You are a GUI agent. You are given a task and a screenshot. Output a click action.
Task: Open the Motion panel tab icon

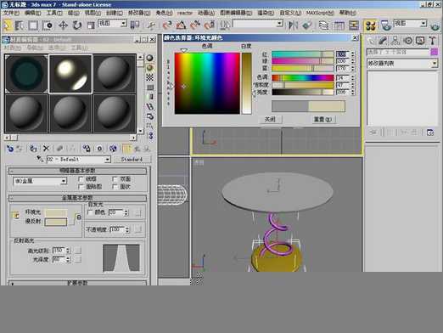(407, 41)
